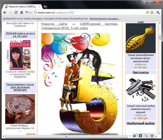Bookmark the page with the star icon
This screenshot has height=140, width=163.
(x=152, y=13)
